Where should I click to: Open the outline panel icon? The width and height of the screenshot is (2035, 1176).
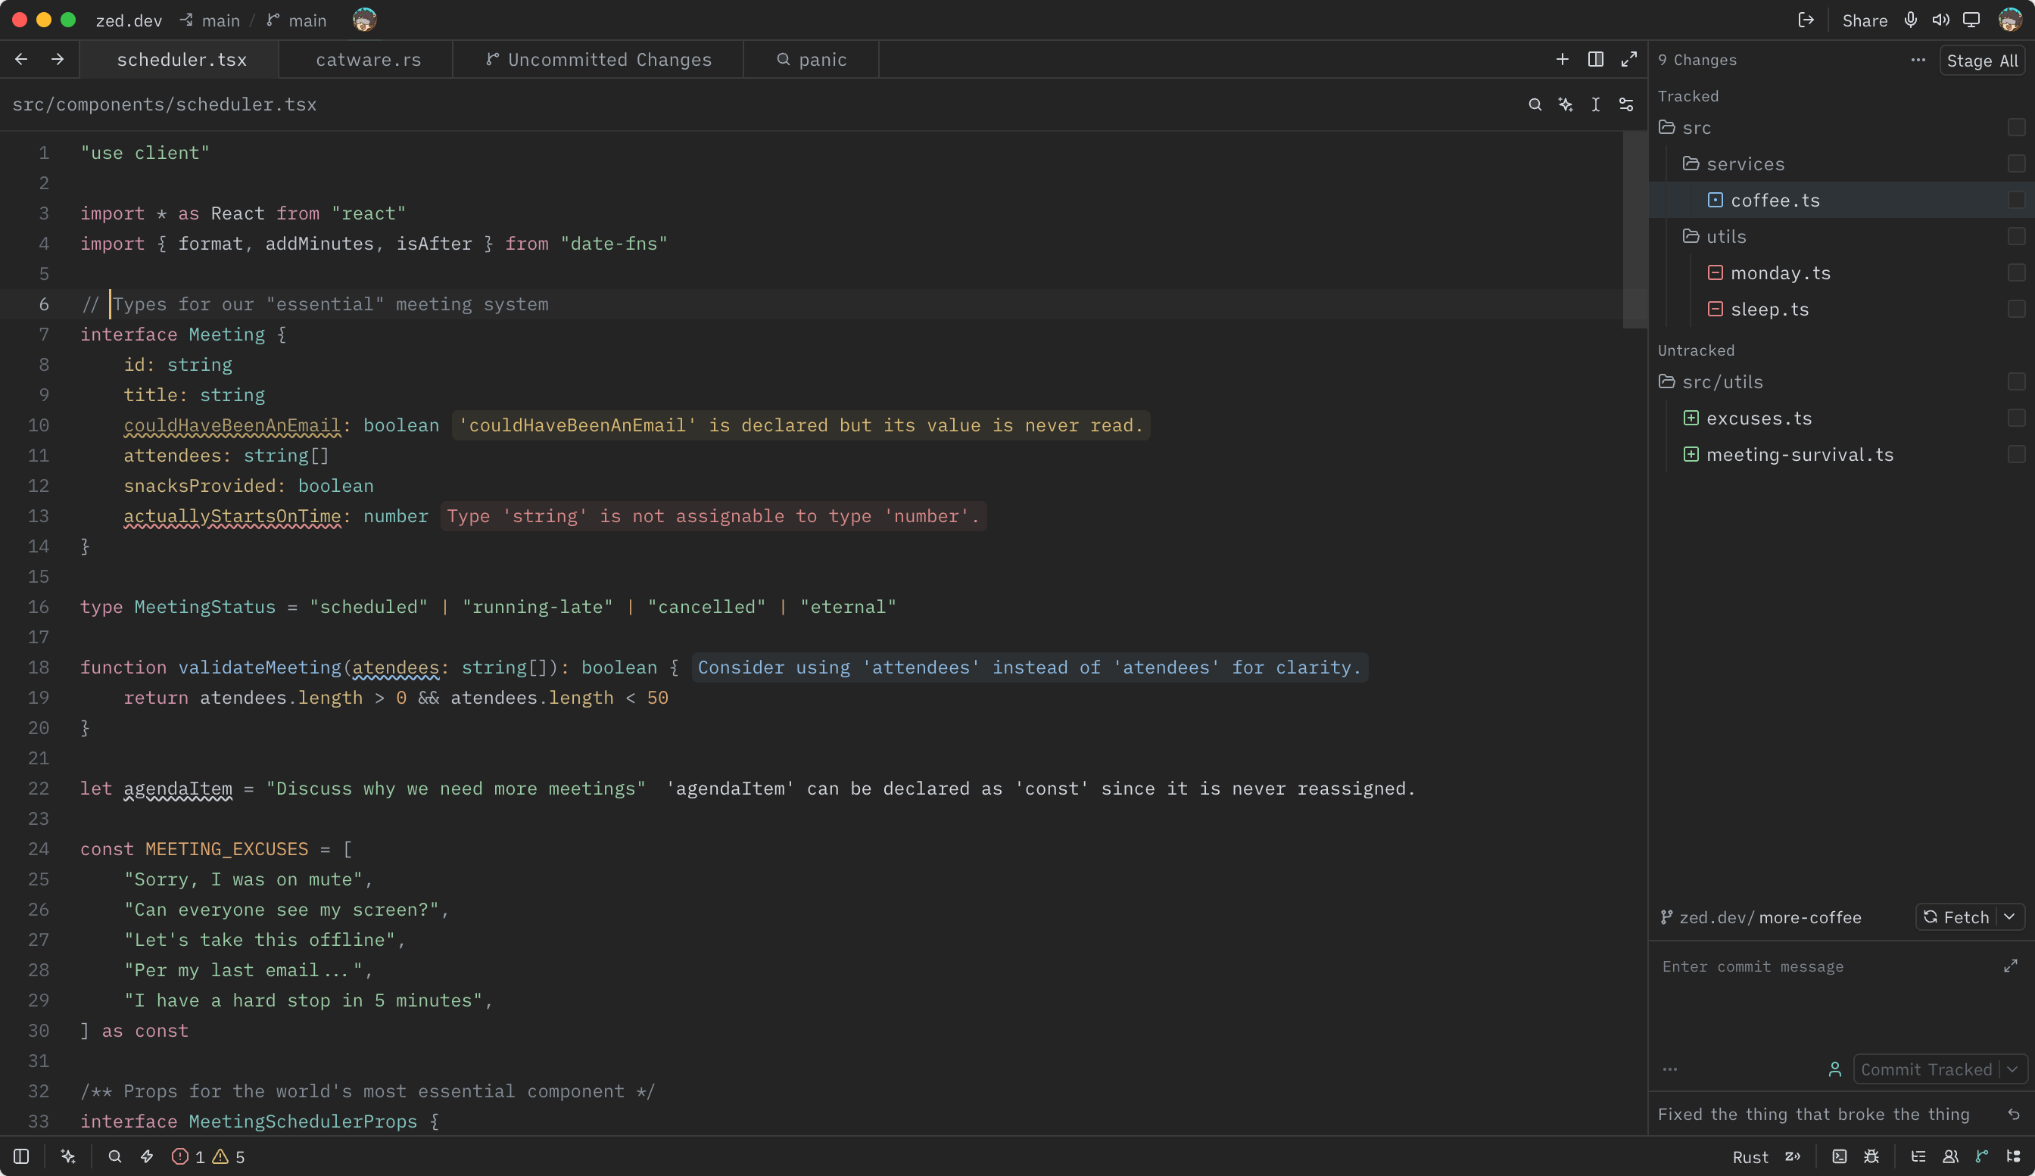[1918, 1156]
